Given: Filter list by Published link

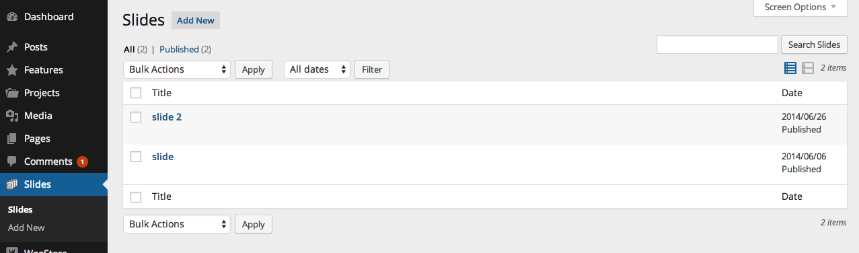Looking at the screenshot, I should pyautogui.click(x=179, y=49).
